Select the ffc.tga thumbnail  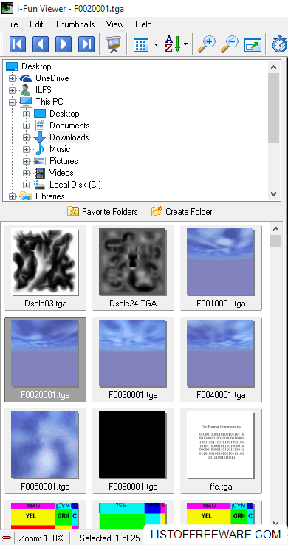tap(221, 451)
